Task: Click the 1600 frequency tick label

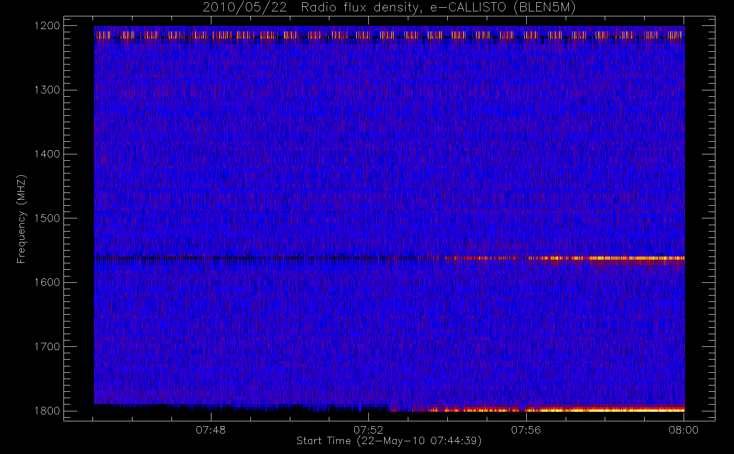Action: click(47, 282)
